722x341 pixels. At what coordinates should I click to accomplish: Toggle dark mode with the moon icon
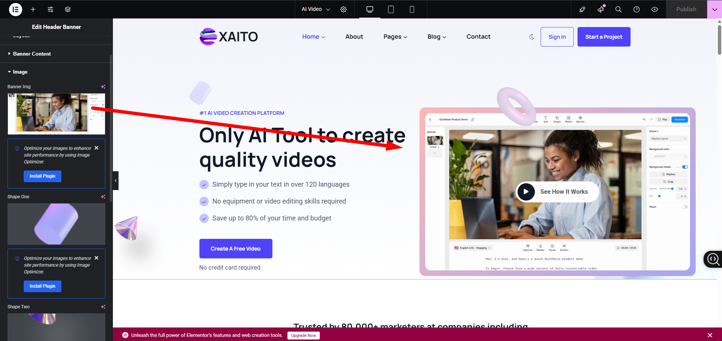coord(531,37)
